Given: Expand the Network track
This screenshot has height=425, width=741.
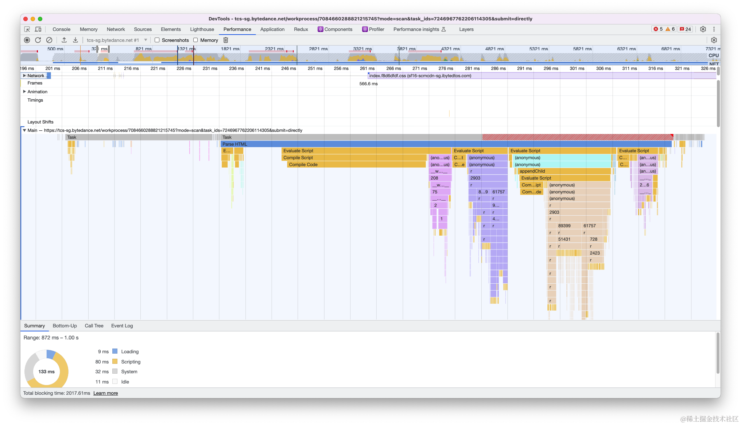Looking at the screenshot, I should coord(24,76).
